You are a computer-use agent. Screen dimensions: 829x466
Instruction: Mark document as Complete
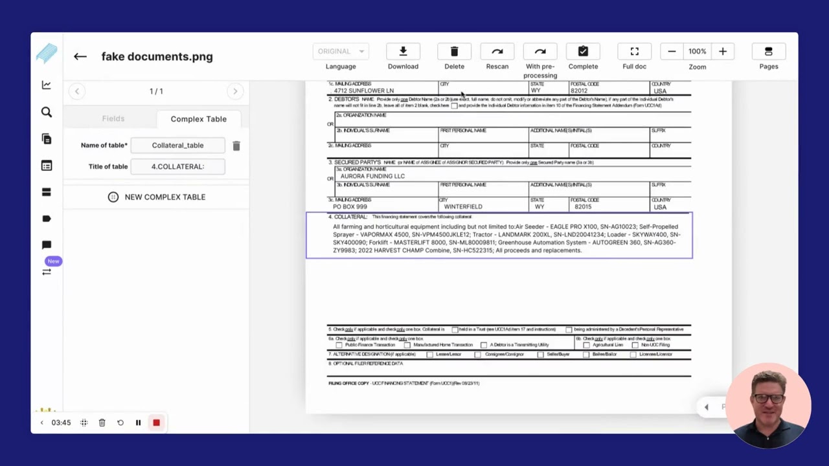(x=583, y=52)
